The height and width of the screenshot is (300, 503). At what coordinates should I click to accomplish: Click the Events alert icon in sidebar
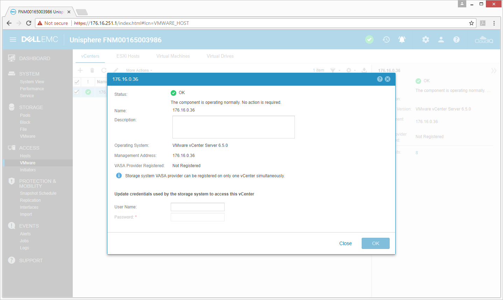point(12,226)
